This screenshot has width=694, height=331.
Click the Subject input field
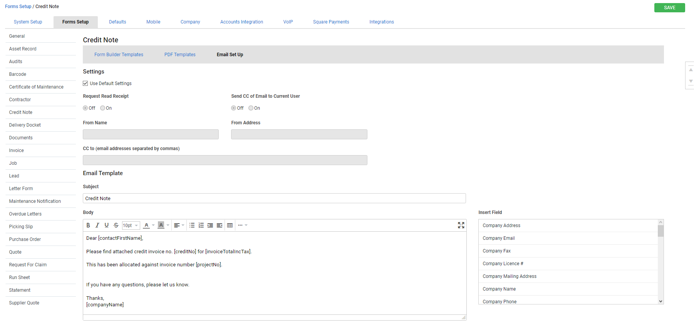tap(274, 198)
